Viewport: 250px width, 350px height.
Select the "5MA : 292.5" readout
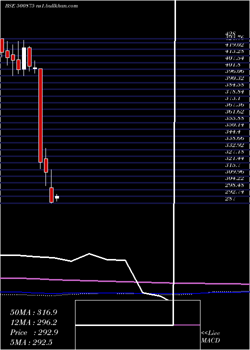coord(31,342)
